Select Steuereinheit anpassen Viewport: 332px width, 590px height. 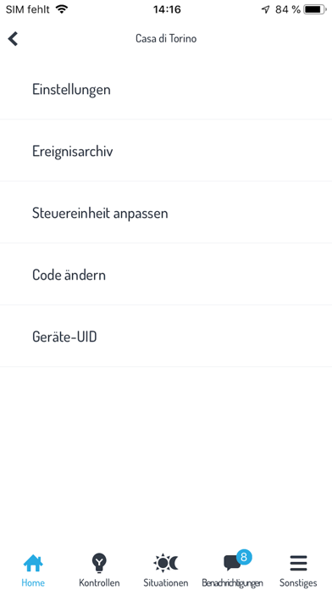point(166,213)
